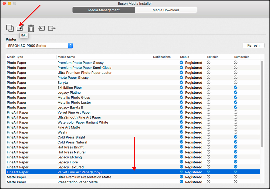Click not-editable icon for Premium Photo Paper Glossy
Screen dimensions: 270x189
point(208,62)
